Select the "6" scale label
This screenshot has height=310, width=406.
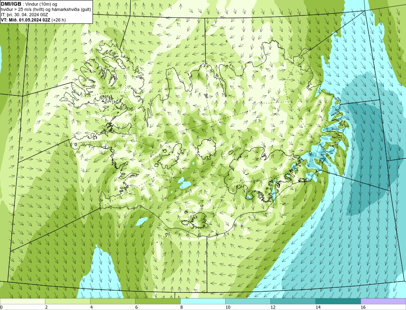[136, 307]
